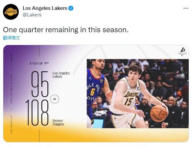Open the Los Angeles Lakers display name
Viewport: 192px width, 147px height.
[45, 8]
